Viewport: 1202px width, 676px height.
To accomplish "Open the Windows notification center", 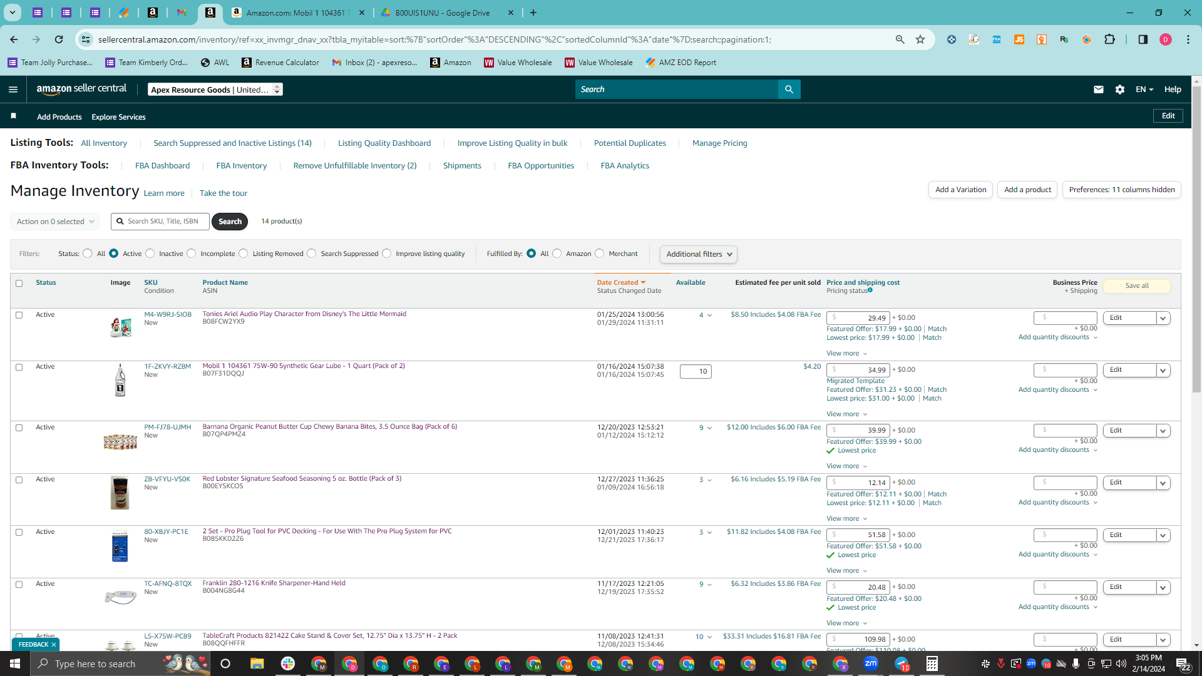I will click(1183, 663).
